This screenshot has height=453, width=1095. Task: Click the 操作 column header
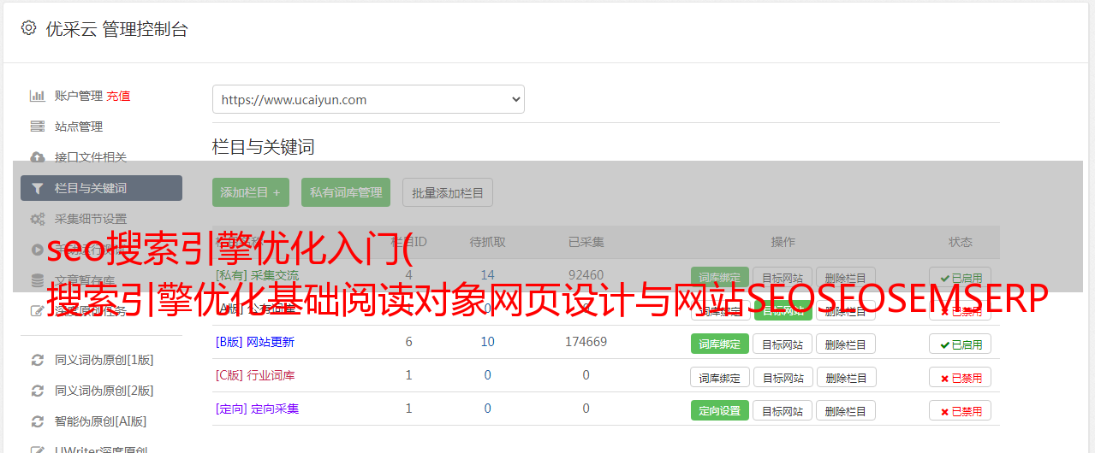tap(783, 242)
